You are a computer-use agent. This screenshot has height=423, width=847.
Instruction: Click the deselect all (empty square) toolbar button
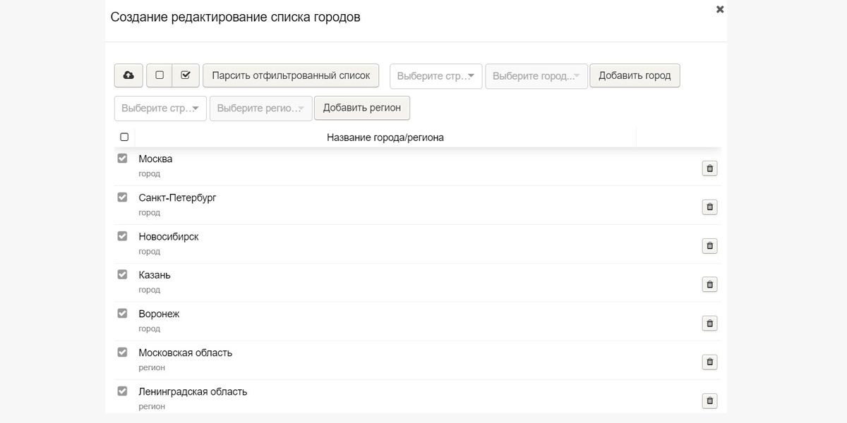click(x=160, y=75)
